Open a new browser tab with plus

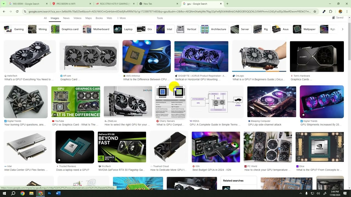click(x=227, y=4)
